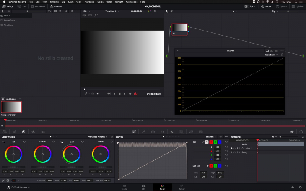Image resolution: width=306 pixels, height=191 pixels.
Task: Open project settings gear icon
Action: (301, 187)
